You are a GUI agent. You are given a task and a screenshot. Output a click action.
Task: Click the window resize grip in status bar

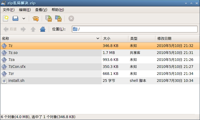(198, 118)
